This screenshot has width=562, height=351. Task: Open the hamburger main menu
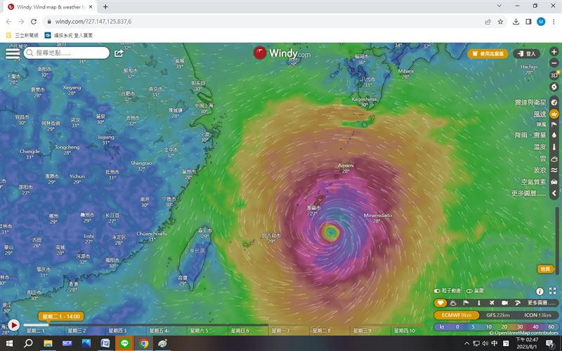[13, 53]
